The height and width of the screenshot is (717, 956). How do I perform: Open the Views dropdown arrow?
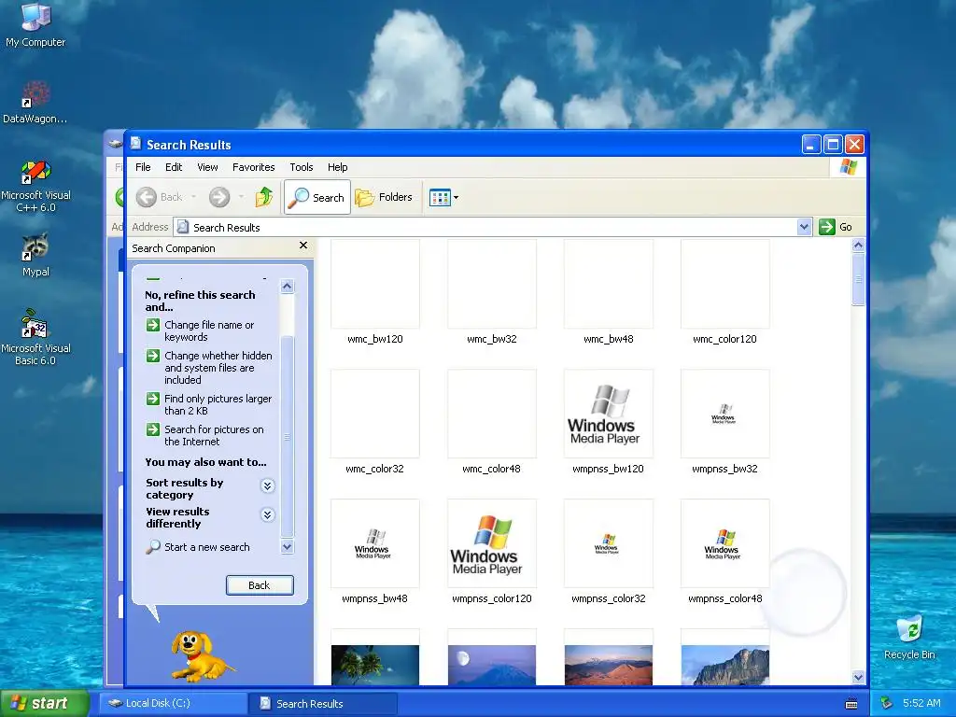click(456, 198)
